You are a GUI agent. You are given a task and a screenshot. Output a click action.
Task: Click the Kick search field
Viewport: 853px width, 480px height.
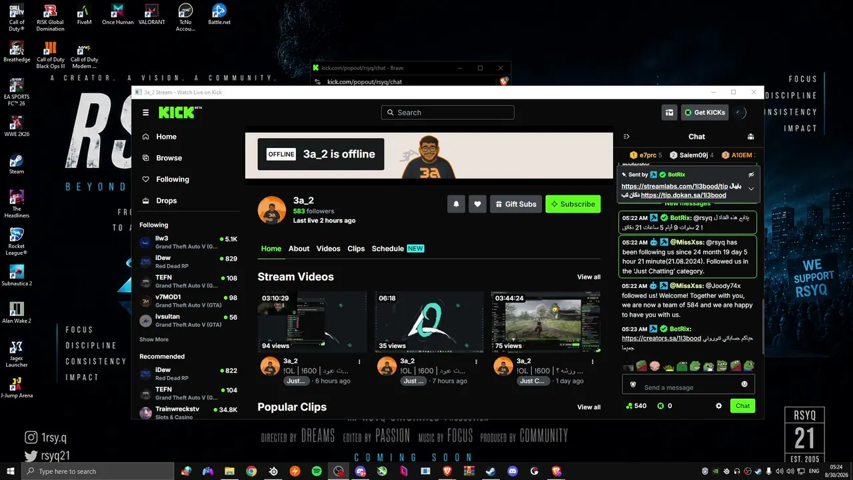coord(448,113)
